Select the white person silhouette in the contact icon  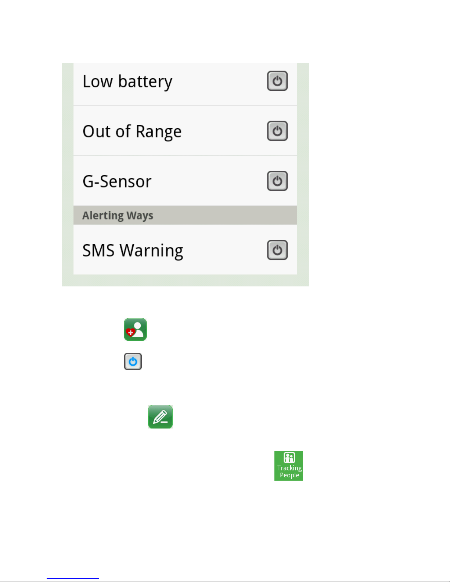138,329
